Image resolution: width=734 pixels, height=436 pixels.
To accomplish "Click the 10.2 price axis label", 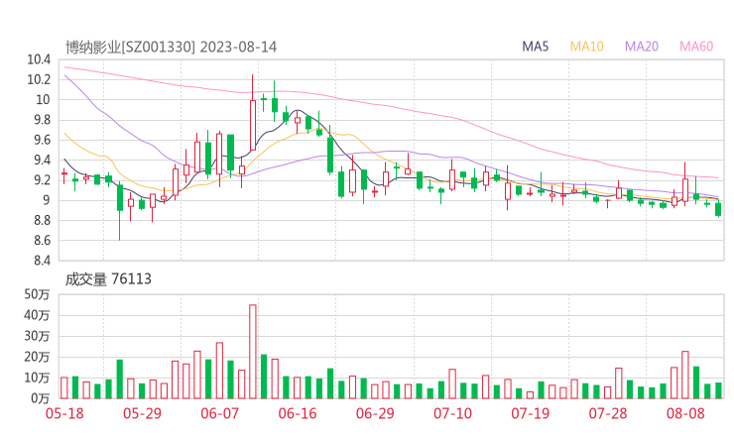I will 39,79.
